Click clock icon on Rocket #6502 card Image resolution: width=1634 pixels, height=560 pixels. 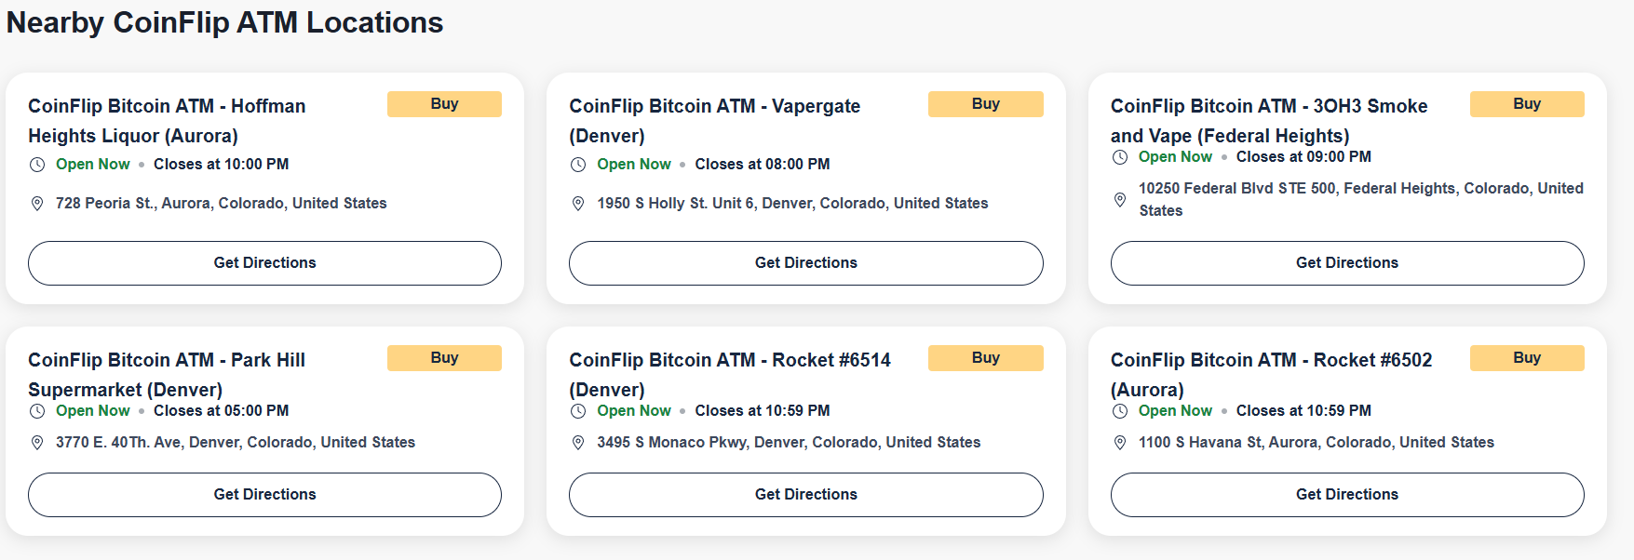pos(1120,411)
